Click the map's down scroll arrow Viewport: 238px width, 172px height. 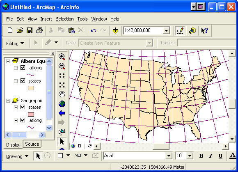tap(232, 139)
